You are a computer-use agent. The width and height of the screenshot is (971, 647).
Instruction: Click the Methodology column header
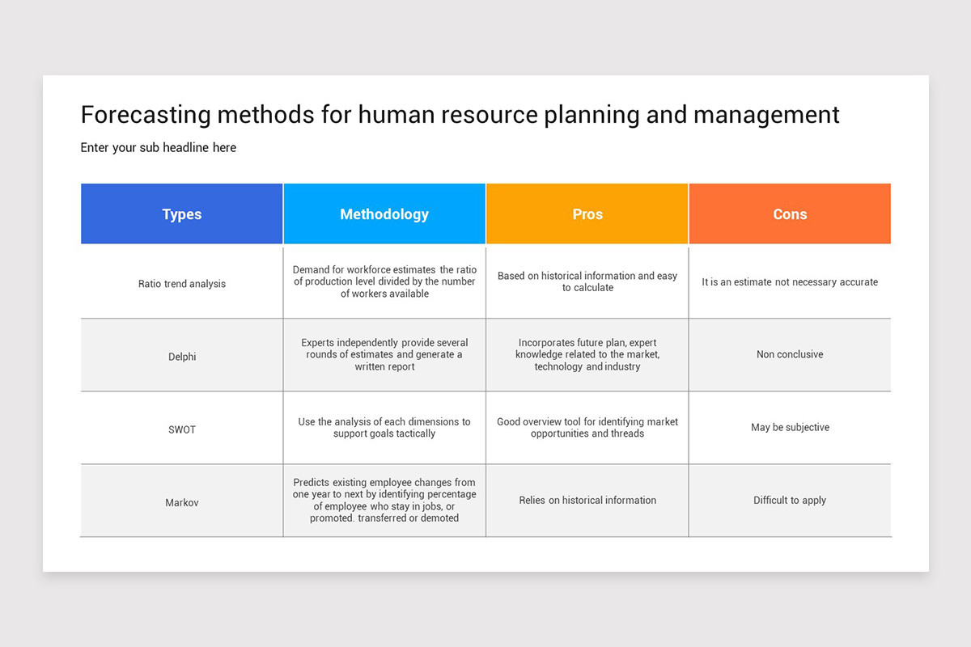click(x=384, y=214)
